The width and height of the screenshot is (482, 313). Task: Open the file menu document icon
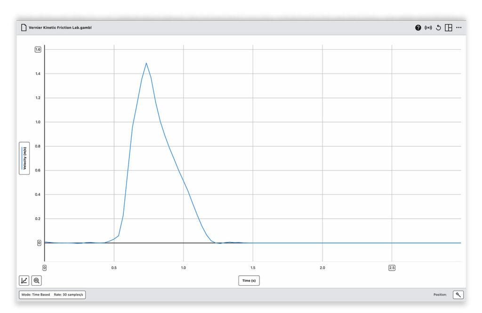pyautogui.click(x=24, y=28)
